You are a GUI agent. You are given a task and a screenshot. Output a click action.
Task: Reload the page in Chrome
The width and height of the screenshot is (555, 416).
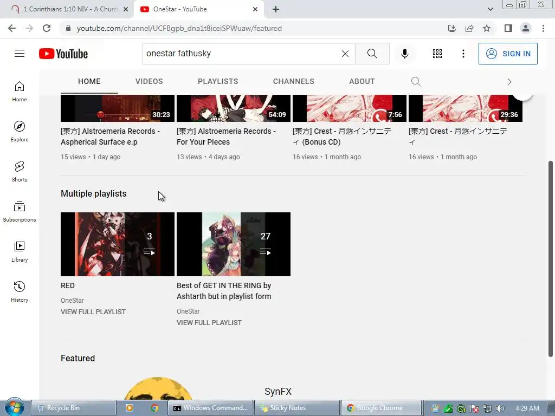coord(47,28)
